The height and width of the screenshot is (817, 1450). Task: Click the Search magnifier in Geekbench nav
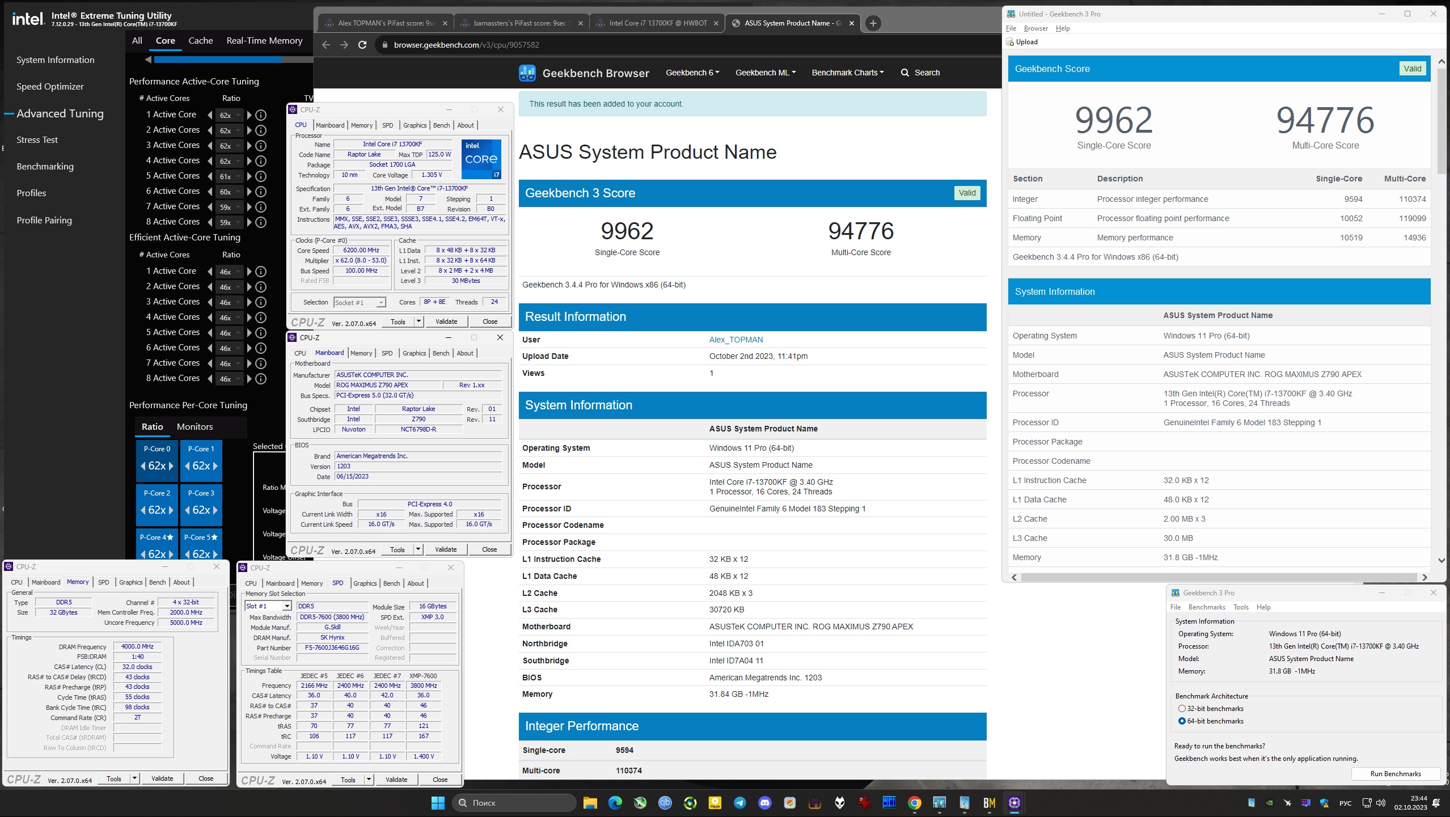[x=905, y=73]
